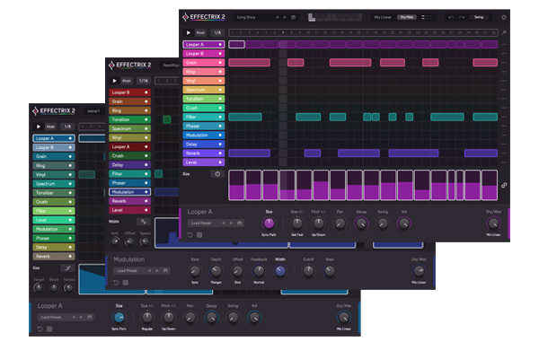
Task: Toggle the Reverb track enable dot
Action: (x=220, y=153)
